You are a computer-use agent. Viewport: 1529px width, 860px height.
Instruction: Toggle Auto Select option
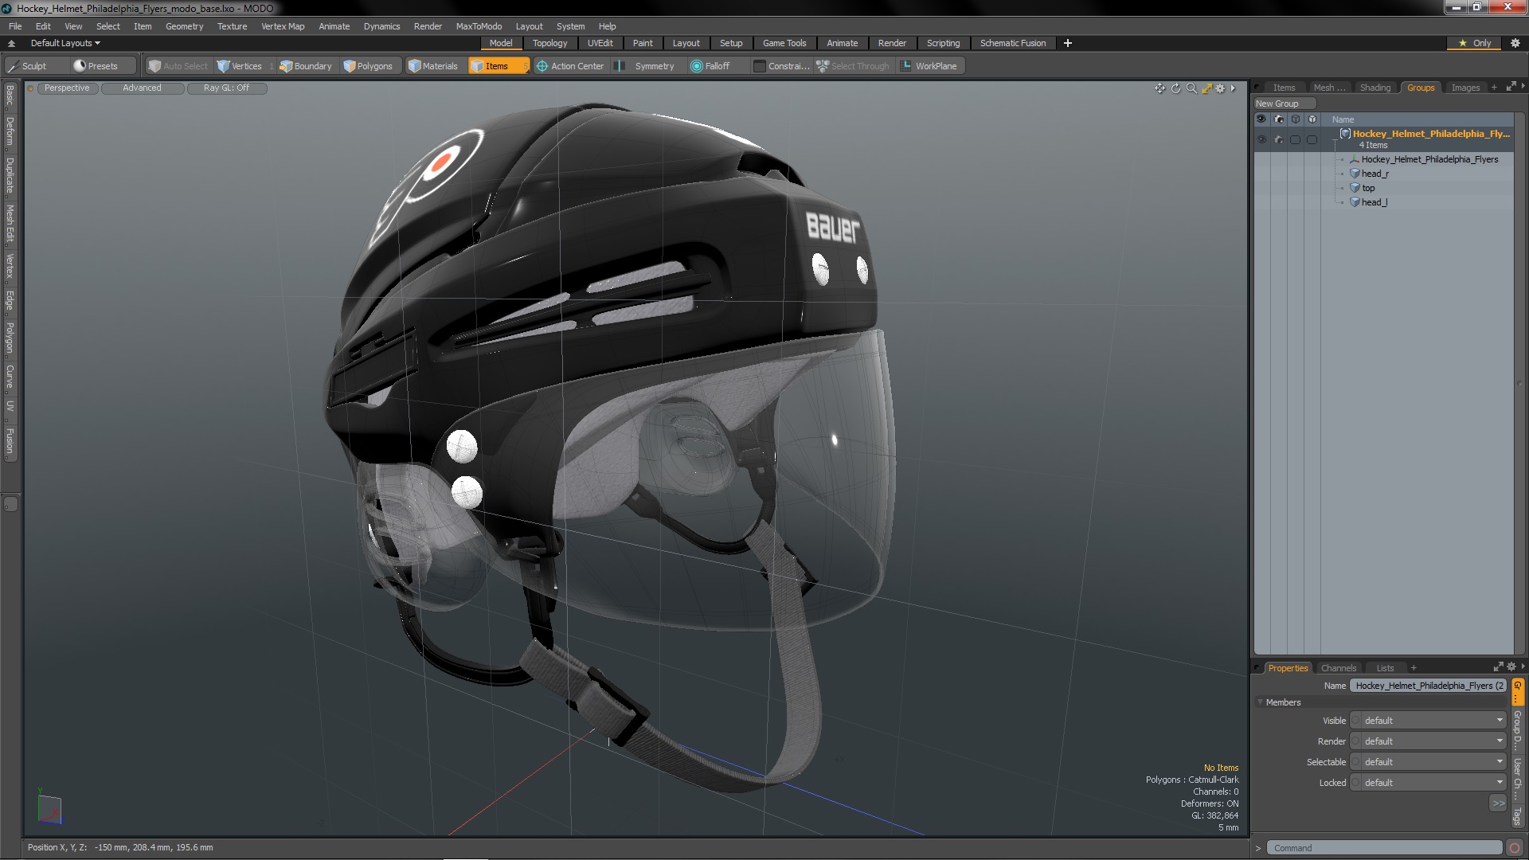click(x=178, y=66)
